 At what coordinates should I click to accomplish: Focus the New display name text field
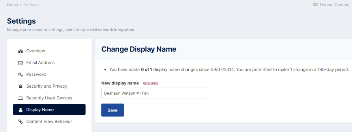154,93
